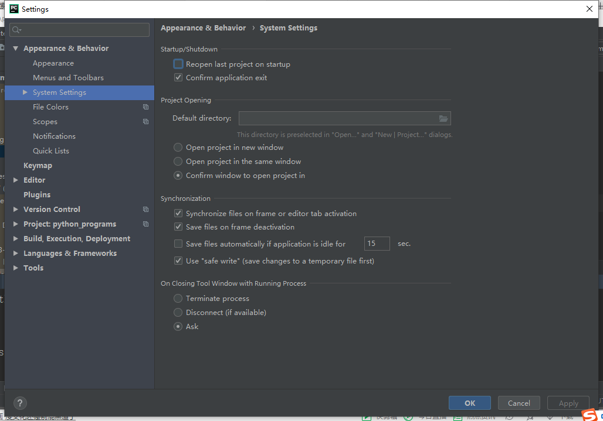Close the Settings dialog
The image size is (603, 421).
click(x=589, y=9)
